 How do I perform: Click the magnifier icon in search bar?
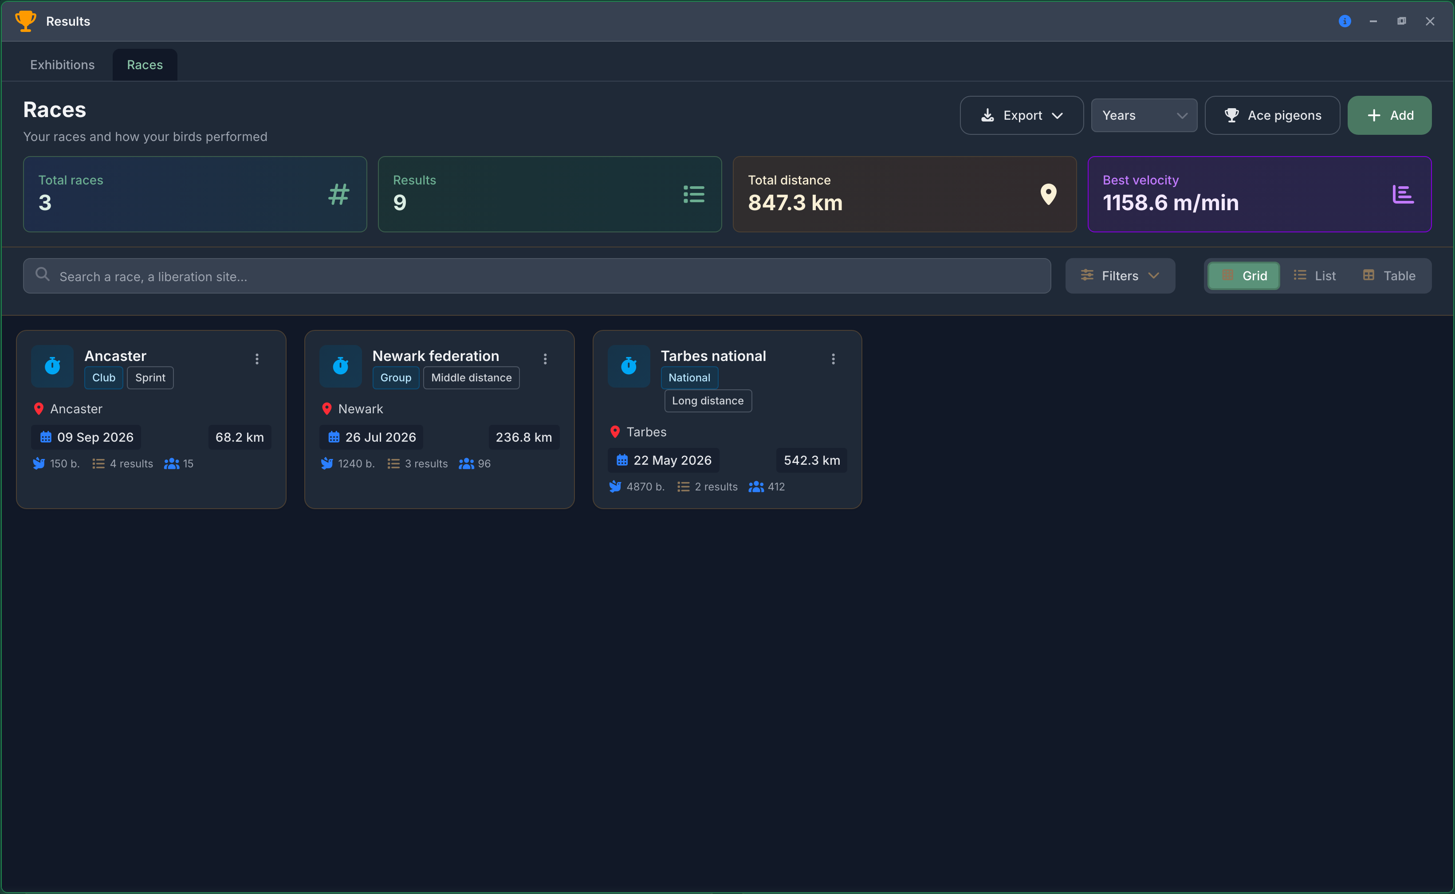click(42, 274)
